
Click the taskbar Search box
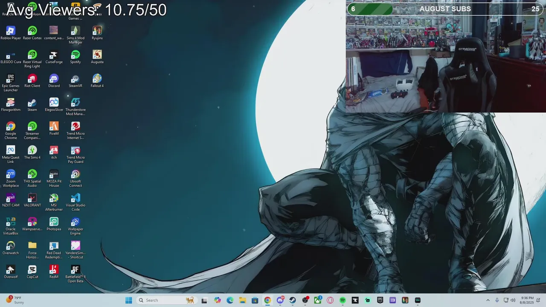coord(166,300)
